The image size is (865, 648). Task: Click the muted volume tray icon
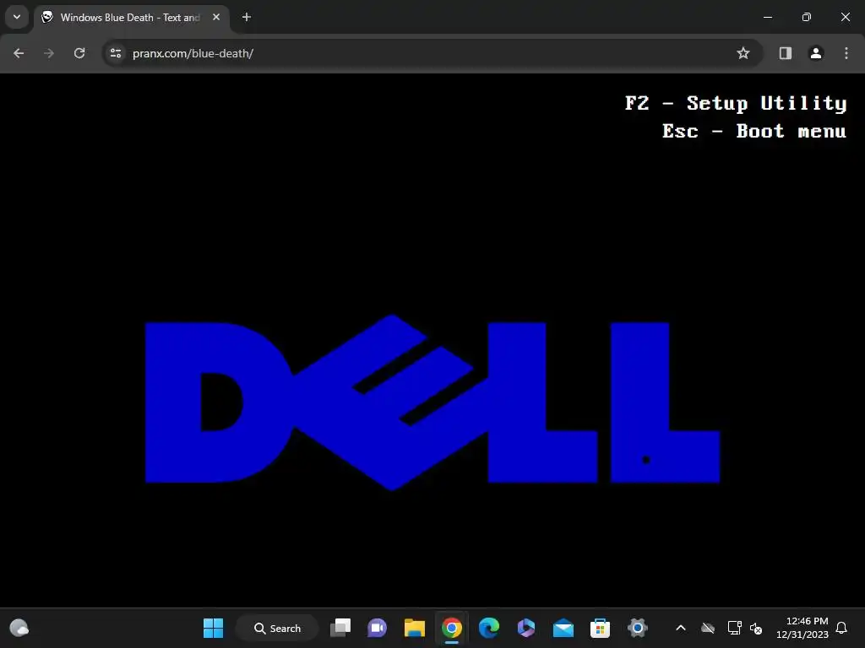coord(756,628)
